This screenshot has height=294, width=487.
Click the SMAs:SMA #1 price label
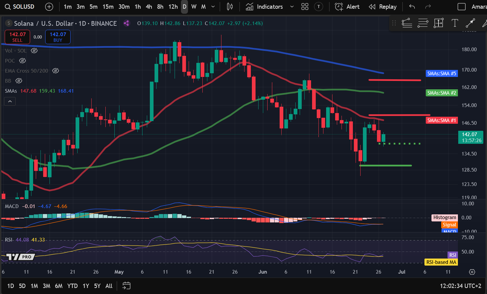(x=442, y=120)
